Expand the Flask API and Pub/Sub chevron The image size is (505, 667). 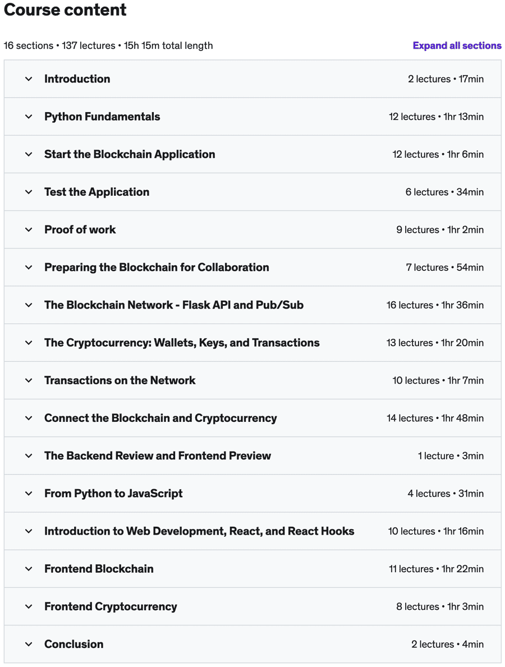[29, 305]
